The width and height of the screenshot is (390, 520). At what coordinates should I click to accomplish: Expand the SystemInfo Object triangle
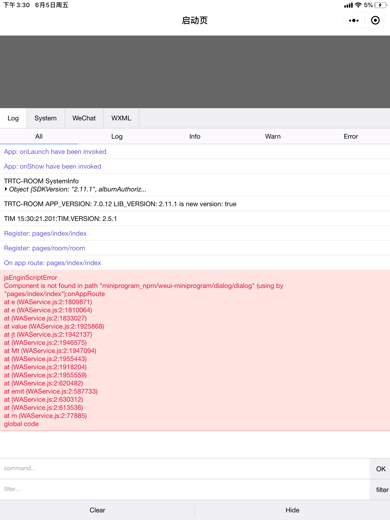click(x=6, y=189)
